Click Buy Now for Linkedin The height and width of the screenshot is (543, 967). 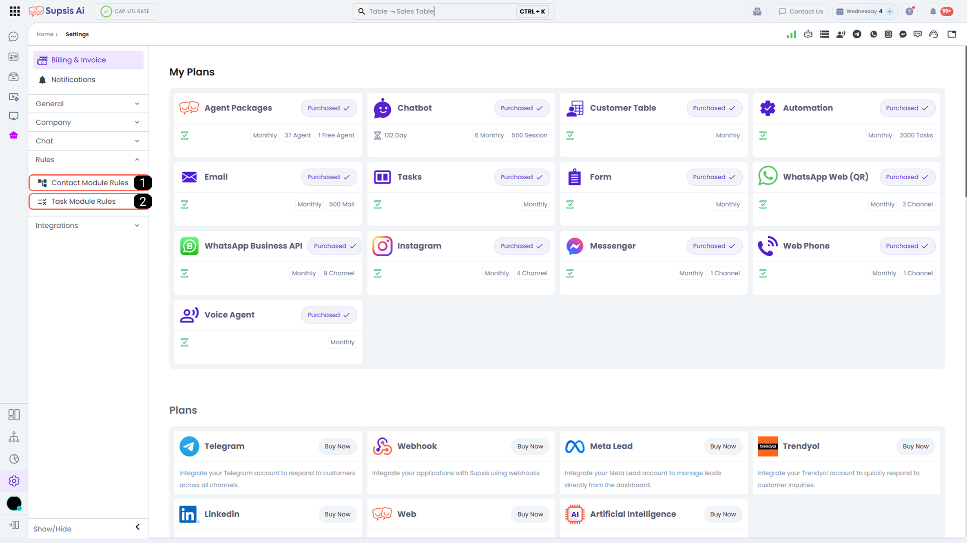[x=337, y=514]
